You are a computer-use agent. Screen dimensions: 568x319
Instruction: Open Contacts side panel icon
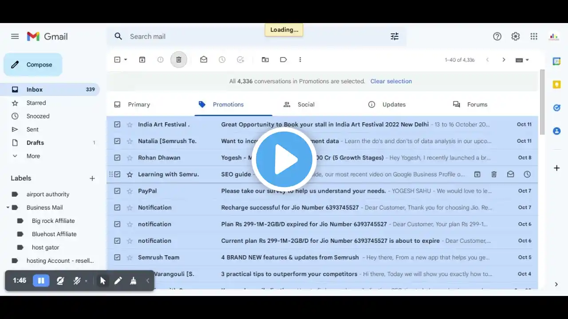tap(556, 131)
